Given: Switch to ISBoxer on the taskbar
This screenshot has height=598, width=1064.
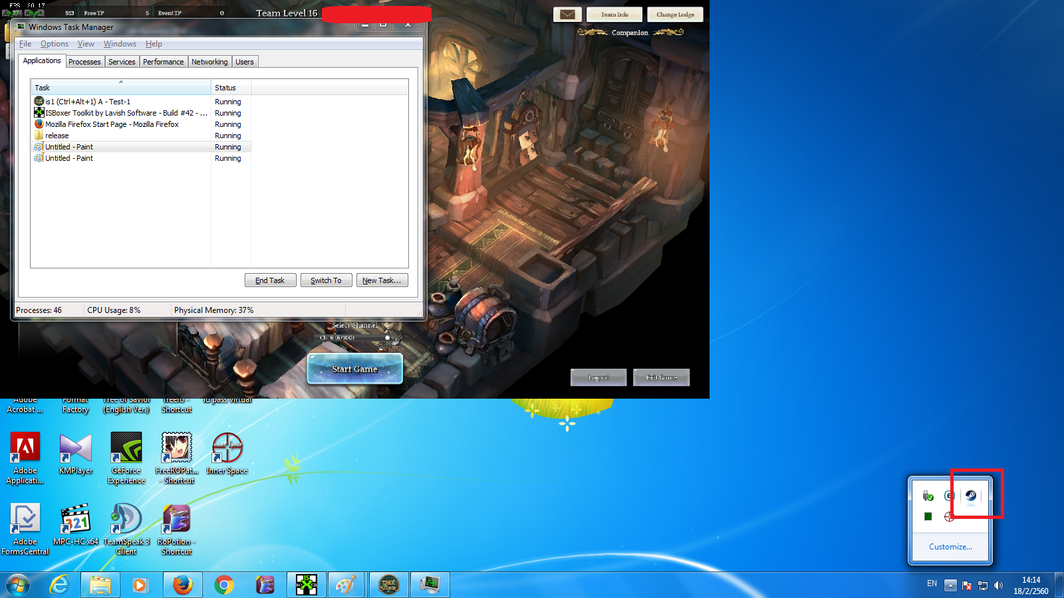Looking at the screenshot, I should (x=307, y=585).
